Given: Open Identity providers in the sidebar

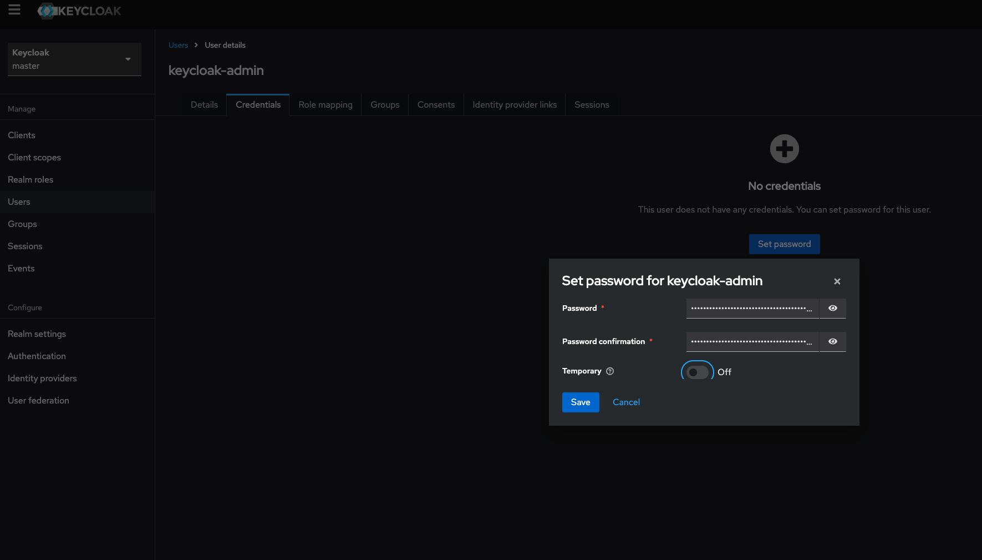Looking at the screenshot, I should coord(77,379).
